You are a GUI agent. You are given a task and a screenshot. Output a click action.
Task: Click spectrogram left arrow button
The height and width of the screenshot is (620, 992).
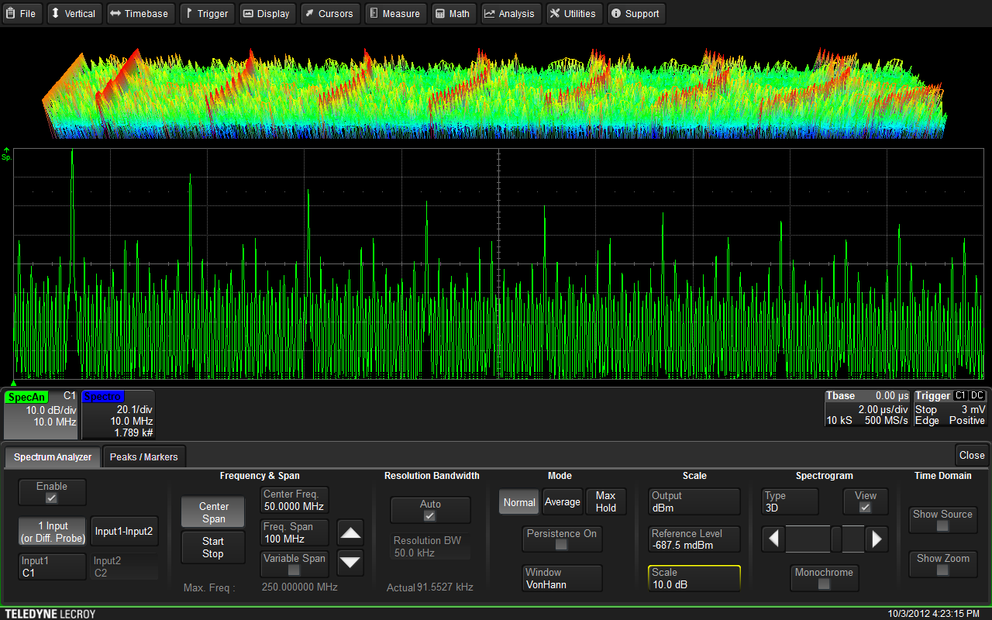[773, 539]
